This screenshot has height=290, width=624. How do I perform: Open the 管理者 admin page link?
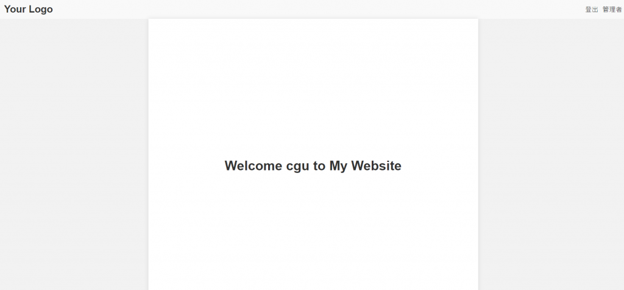[x=612, y=10]
